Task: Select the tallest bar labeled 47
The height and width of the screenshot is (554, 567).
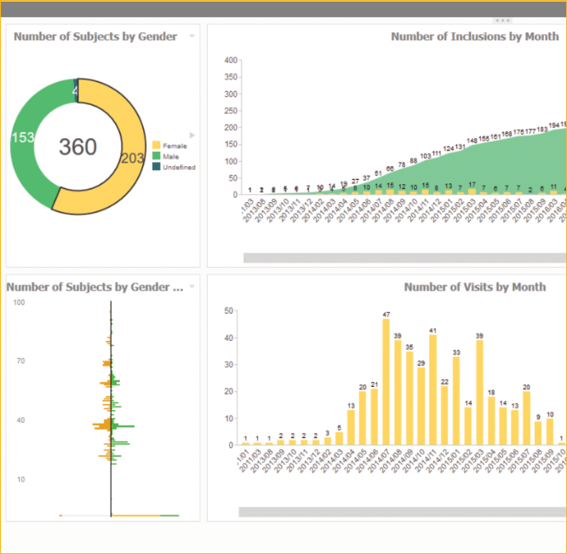Action: click(x=386, y=382)
